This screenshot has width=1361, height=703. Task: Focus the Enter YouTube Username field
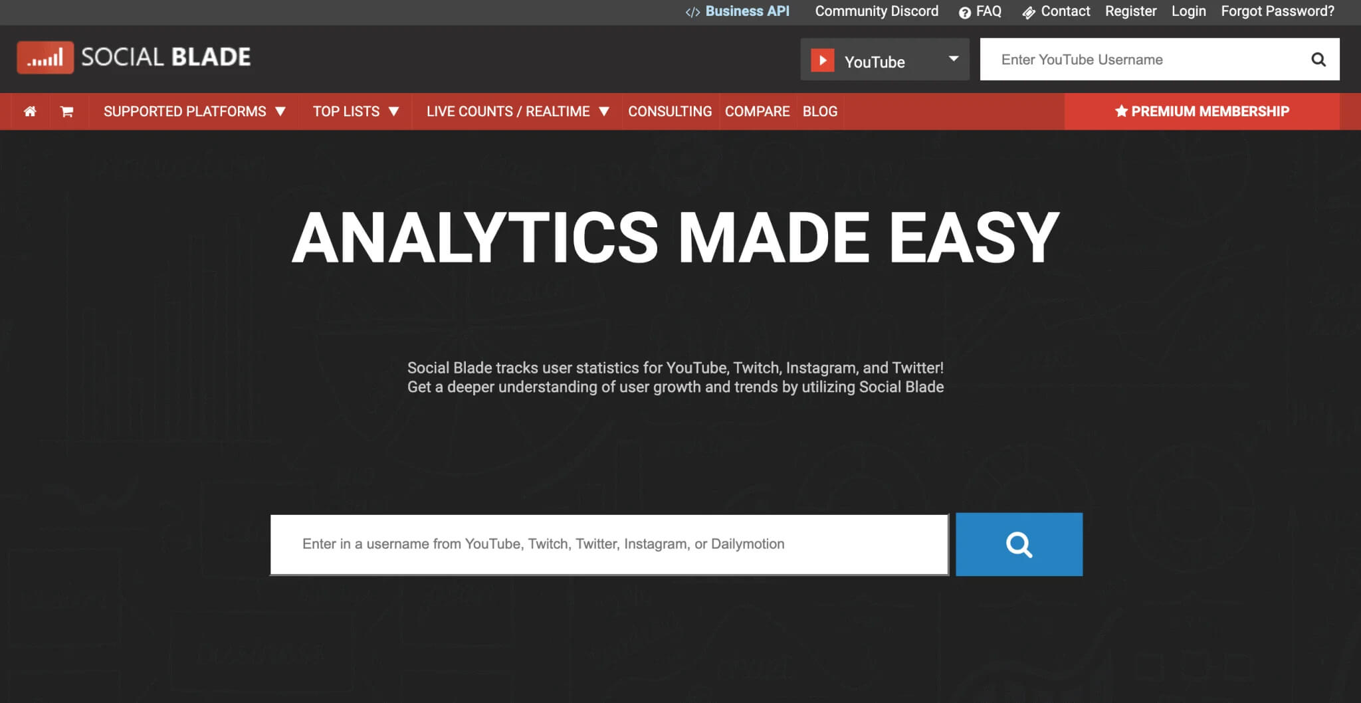[x=1143, y=60]
